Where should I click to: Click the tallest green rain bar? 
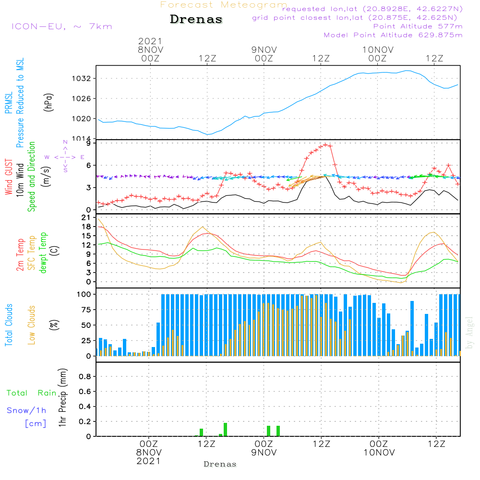pyautogui.click(x=225, y=429)
